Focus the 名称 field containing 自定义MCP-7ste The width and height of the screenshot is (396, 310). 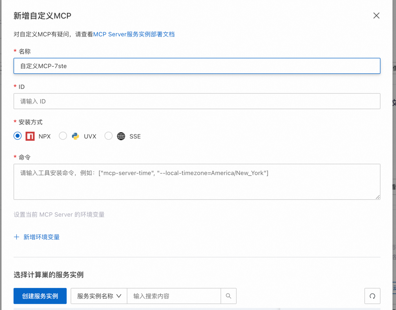[197, 66]
